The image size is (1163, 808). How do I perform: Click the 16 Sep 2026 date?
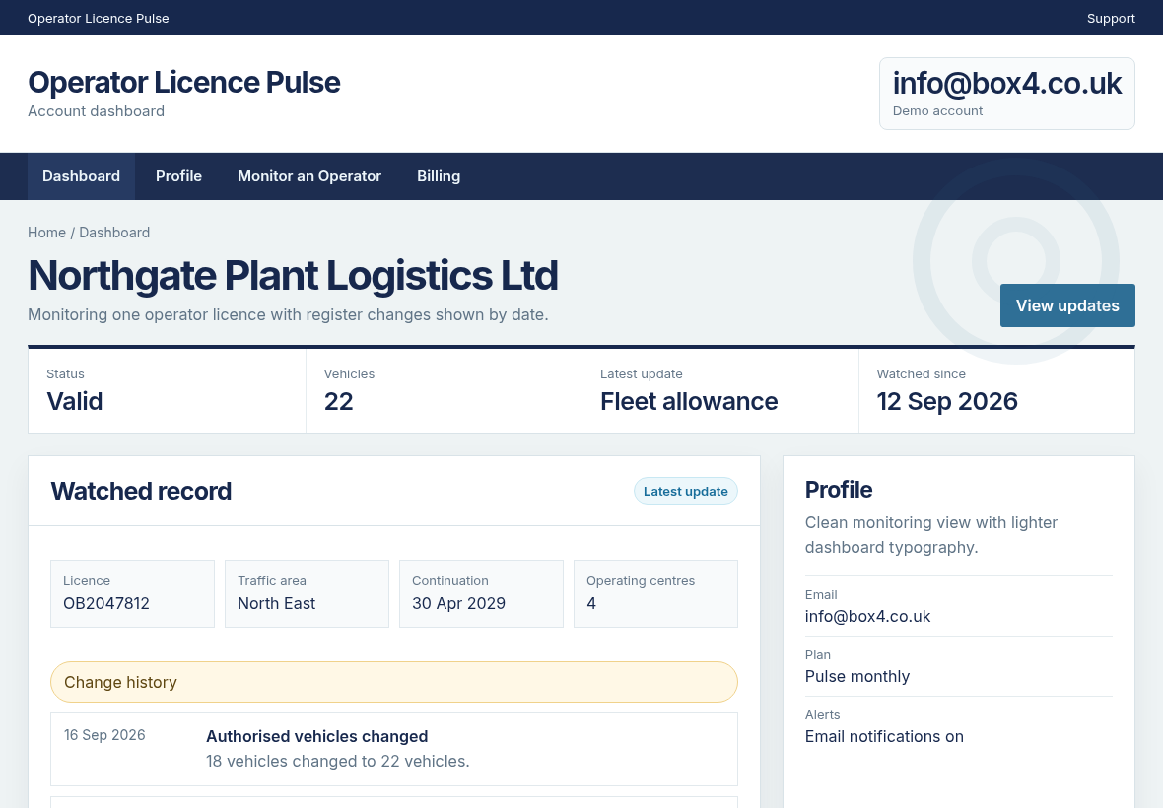(x=104, y=735)
